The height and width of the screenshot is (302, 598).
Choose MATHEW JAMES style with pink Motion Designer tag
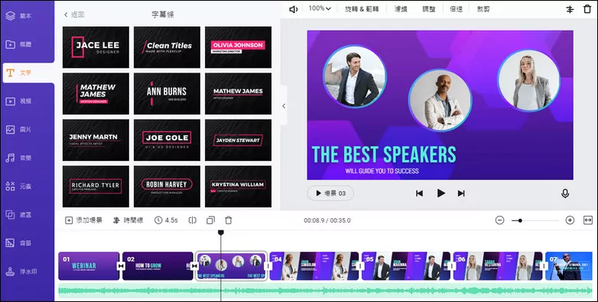pyautogui.click(x=96, y=94)
